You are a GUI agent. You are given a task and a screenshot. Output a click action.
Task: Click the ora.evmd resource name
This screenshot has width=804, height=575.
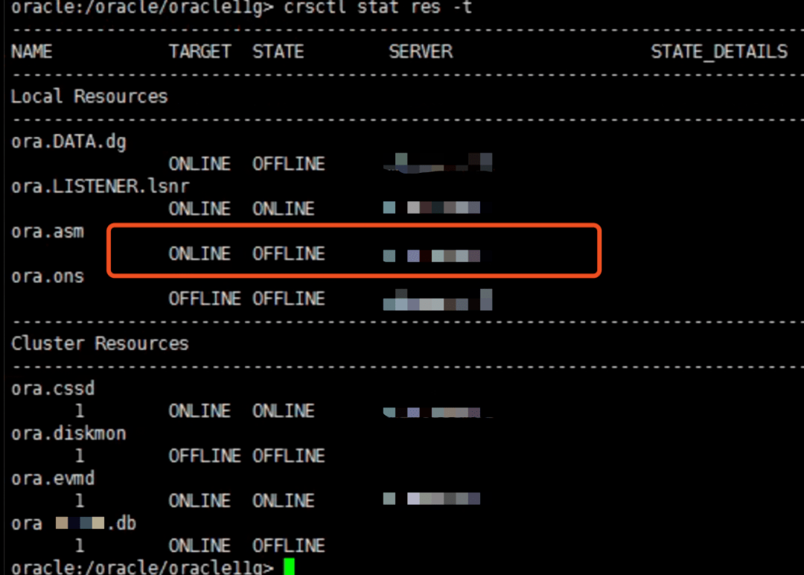(x=53, y=479)
